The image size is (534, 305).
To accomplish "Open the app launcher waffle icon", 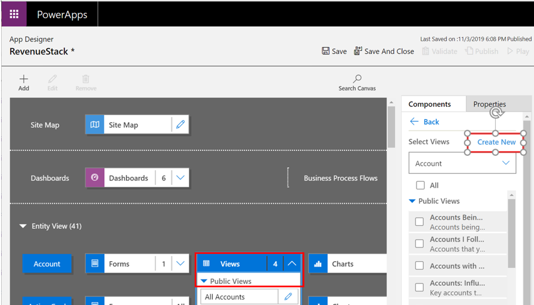I will click(x=14, y=14).
